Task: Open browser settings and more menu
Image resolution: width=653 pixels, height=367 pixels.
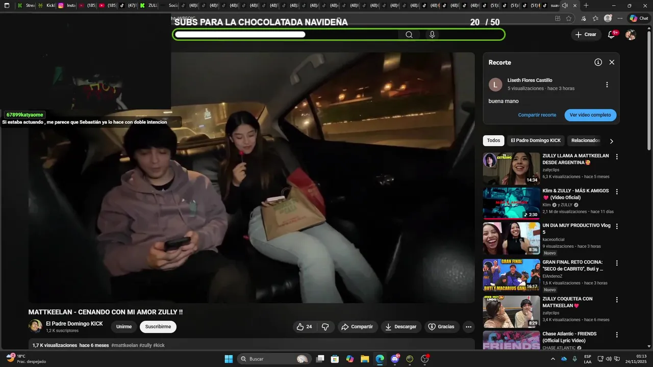Action: (620, 18)
